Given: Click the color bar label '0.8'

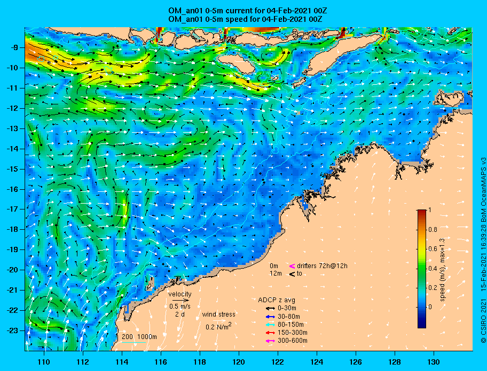Looking at the screenshot, I should pyautogui.click(x=433, y=230).
